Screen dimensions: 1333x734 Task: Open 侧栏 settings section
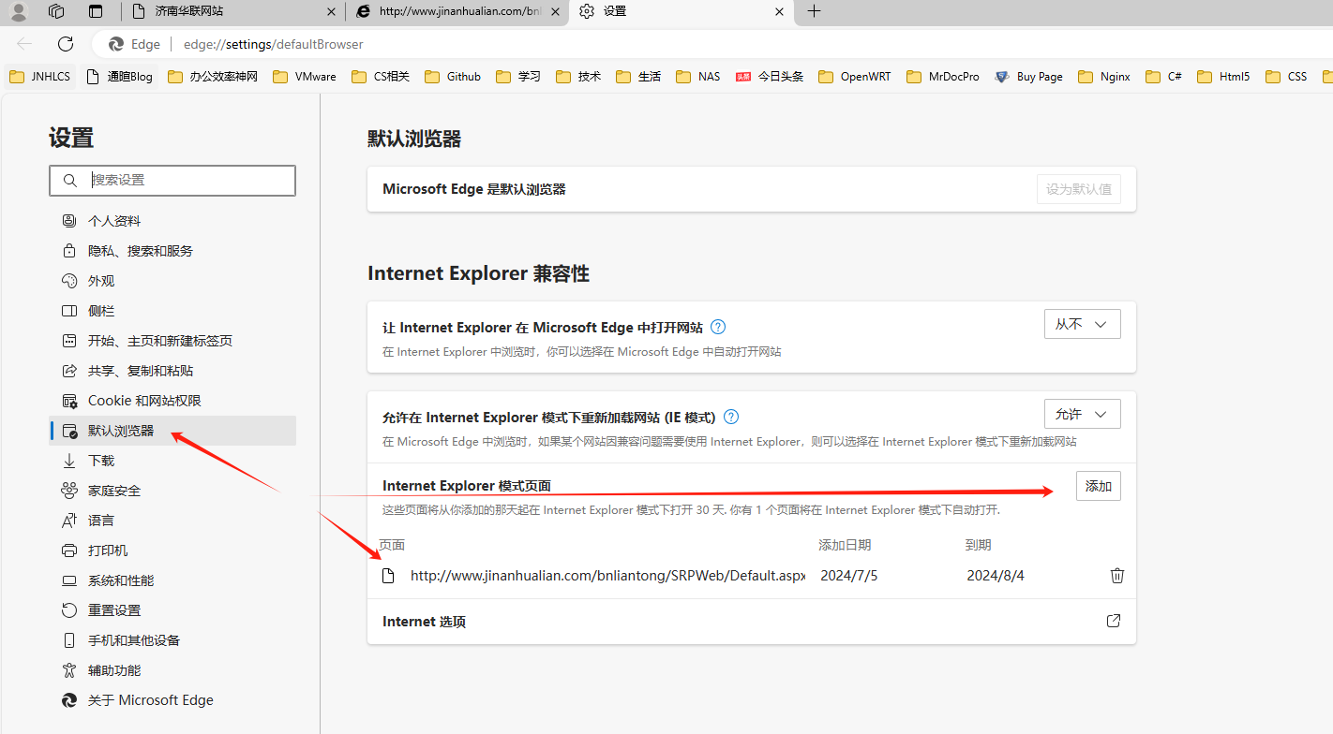[172, 311]
